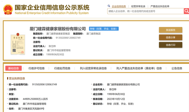189x112 pixels.
Task: Click the small magnifier icon beside 企业信用信息
Action: (x=109, y=6)
